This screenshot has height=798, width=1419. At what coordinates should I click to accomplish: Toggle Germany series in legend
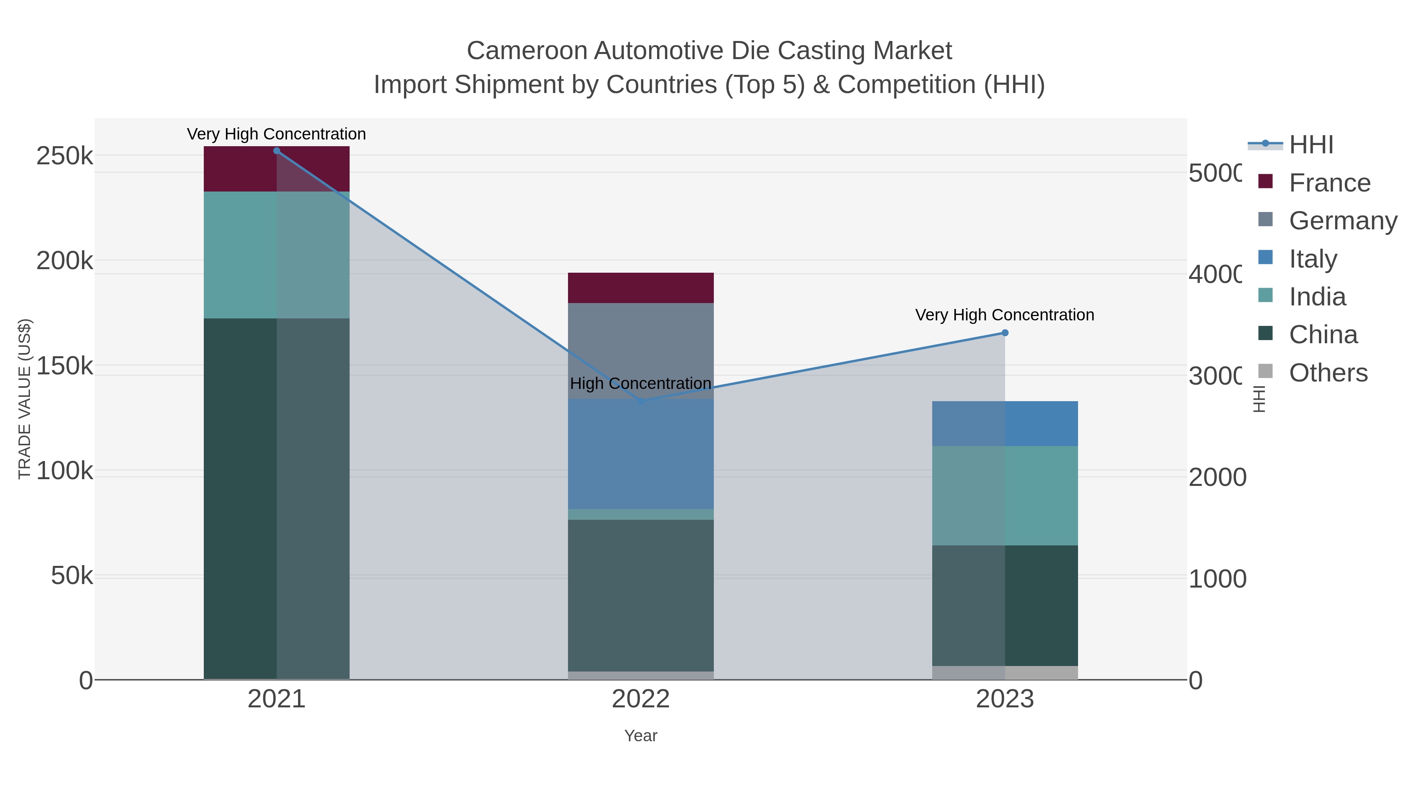click(x=1328, y=221)
